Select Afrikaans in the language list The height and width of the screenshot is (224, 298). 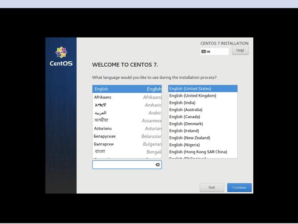click(x=127, y=97)
